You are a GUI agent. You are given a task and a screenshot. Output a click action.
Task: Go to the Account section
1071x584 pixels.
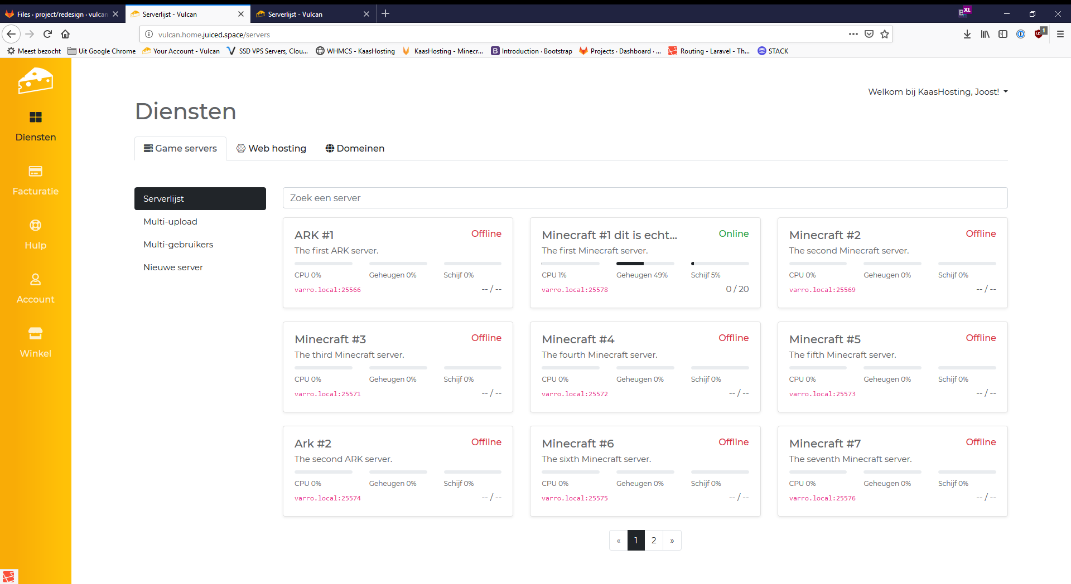(35, 288)
